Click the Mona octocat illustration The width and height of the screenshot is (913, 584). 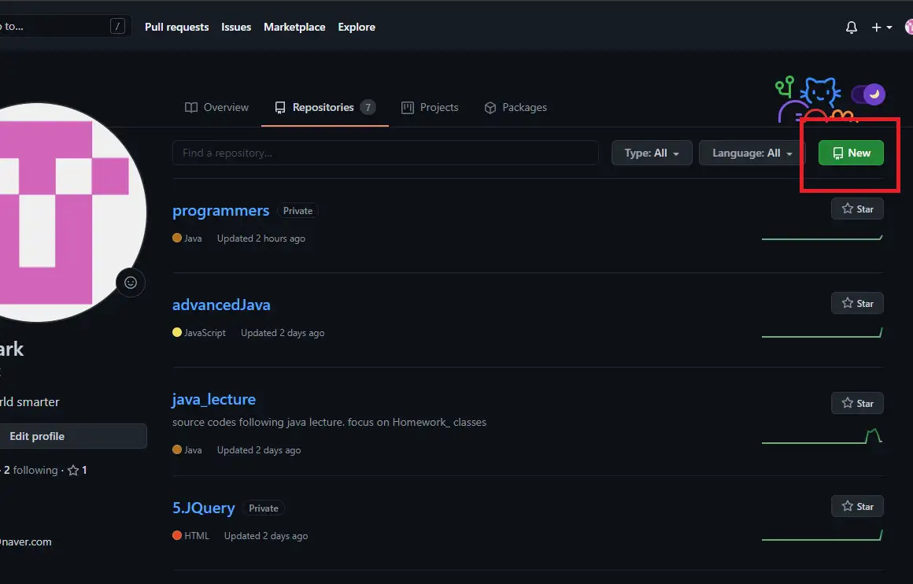[820, 92]
